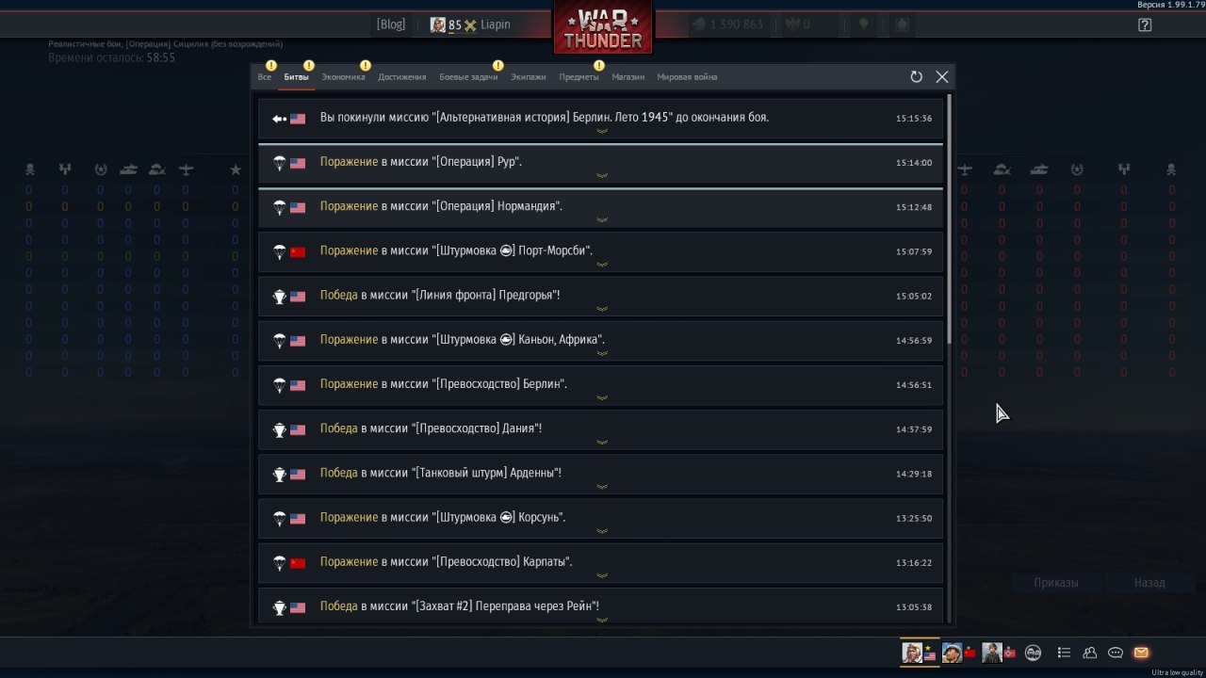This screenshot has width=1206, height=678.
Task: Open the chat bubble icon
Action: pyautogui.click(x=1116, y=653)
